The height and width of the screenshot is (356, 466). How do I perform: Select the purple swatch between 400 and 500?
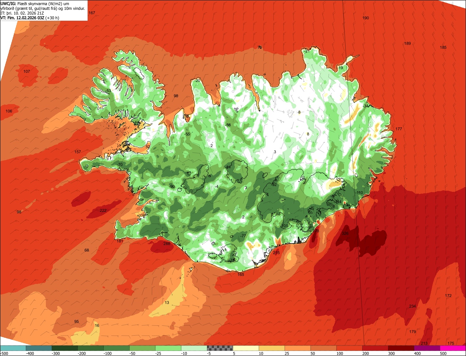click(x=427, y=348)
